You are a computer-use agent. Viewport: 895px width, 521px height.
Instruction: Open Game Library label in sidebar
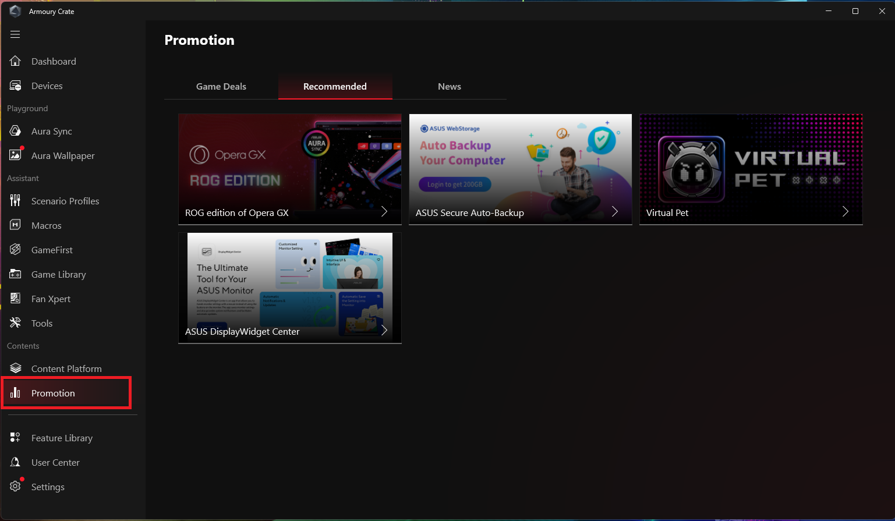59,274
